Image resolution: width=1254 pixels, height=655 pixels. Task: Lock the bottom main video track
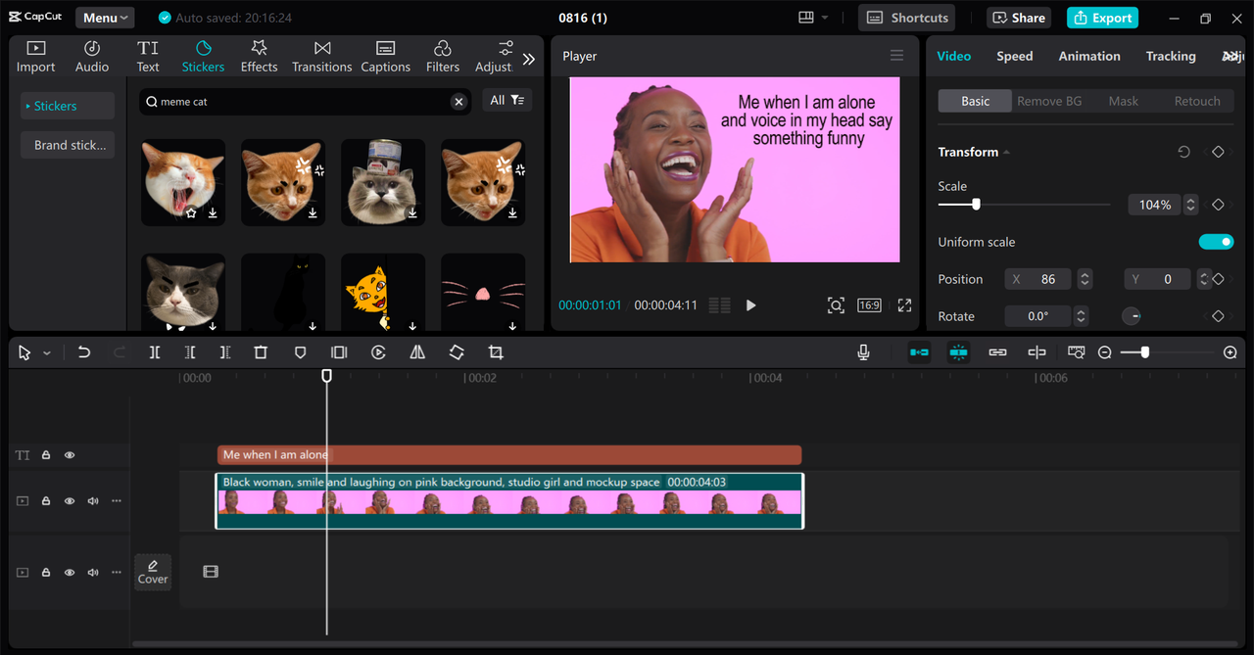click(x=46, y=573)
